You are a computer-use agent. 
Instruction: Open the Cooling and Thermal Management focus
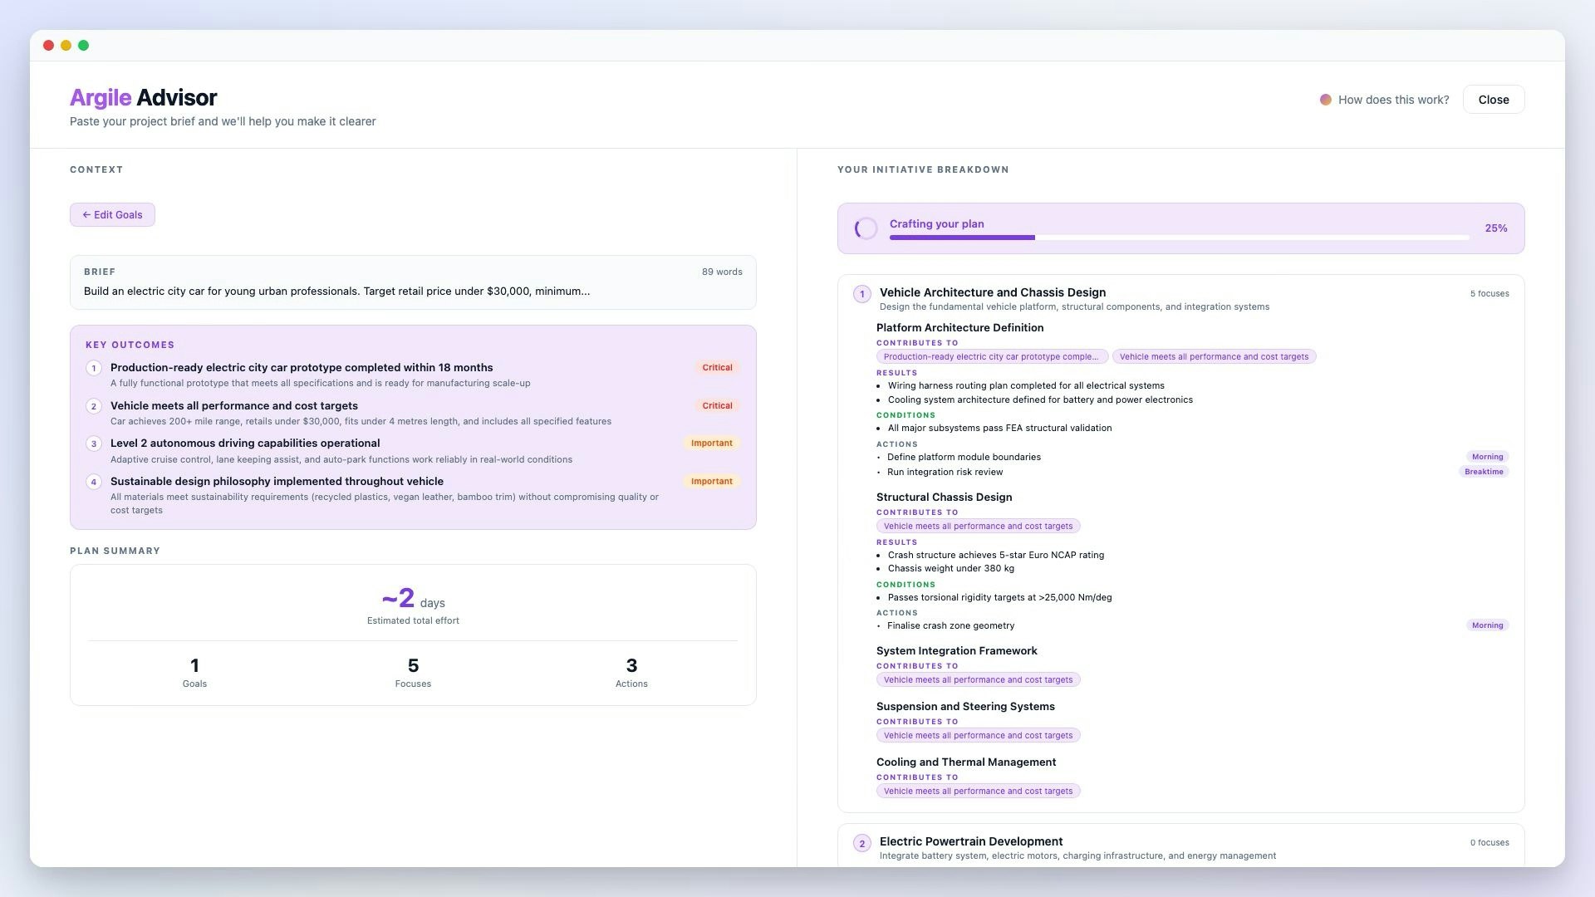click(966, 762)
